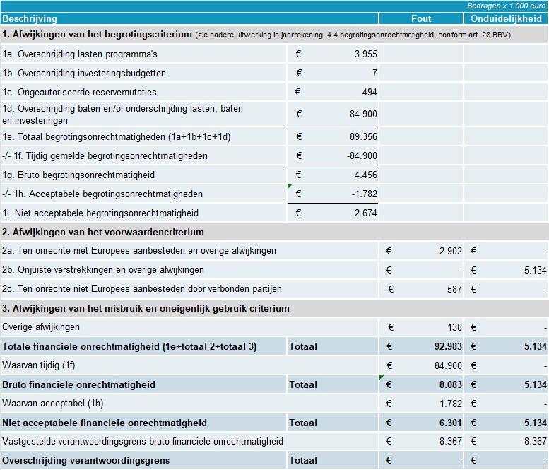Select Fout value 587 in row 2c

(x=454, y=289)
